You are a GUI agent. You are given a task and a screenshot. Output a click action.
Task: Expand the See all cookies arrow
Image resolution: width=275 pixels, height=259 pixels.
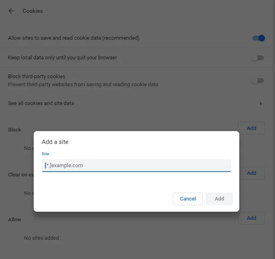pyautogui.click(x=261, y=103)
